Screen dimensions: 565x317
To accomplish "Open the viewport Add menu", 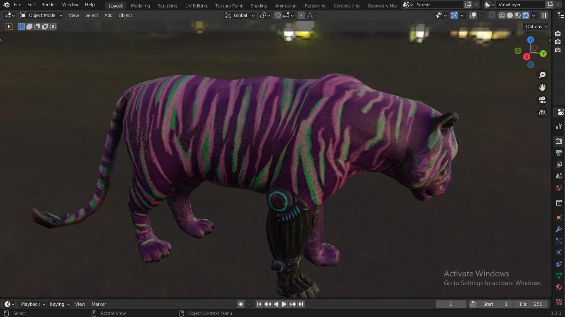I will tap(108, 15).
